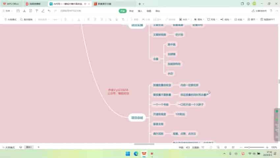The image size is (280, 158).
Task: Click the print preview icon in quick toolbar
Action: pos(31,11)
